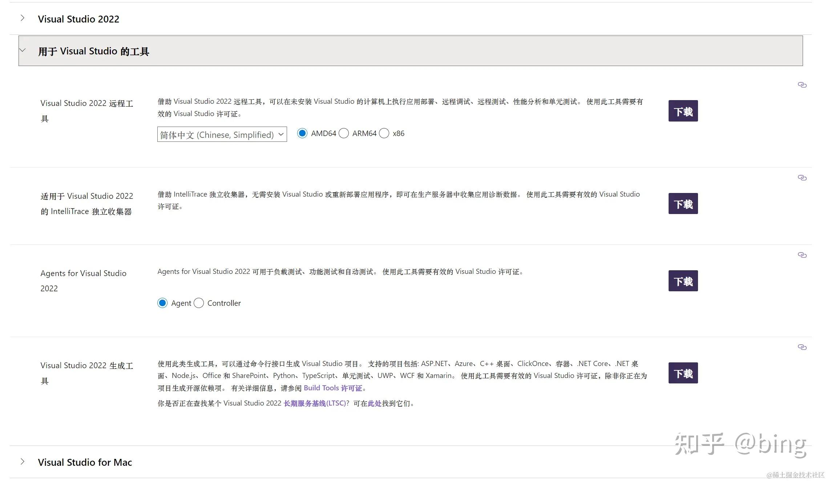This screenshot has width=827, height=481.
Task: Download Agents for Visual Studio 2022
Action: [683, 281]
